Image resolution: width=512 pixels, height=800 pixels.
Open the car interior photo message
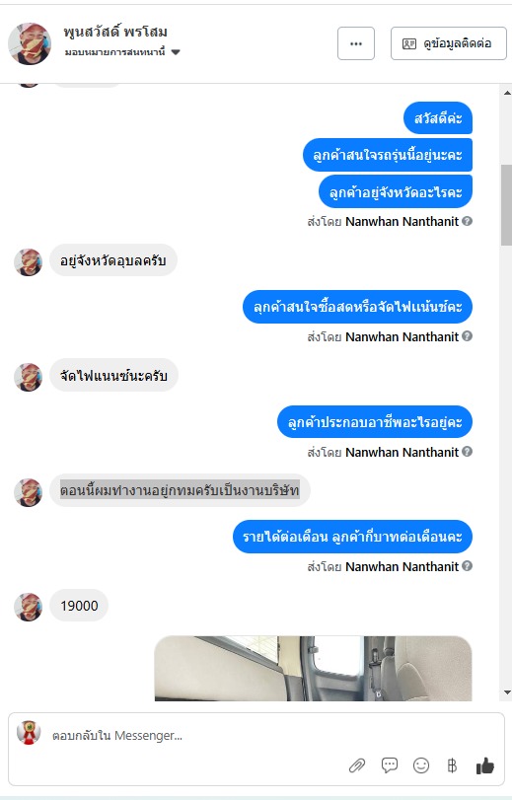pyautogui.click(x=313, y=669)
